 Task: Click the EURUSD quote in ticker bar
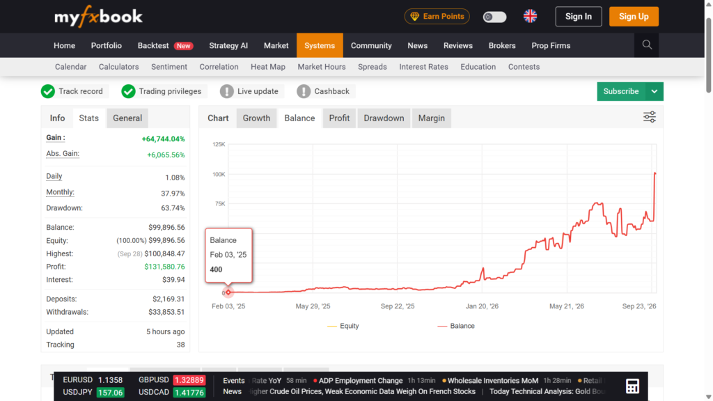coord(93,380)
